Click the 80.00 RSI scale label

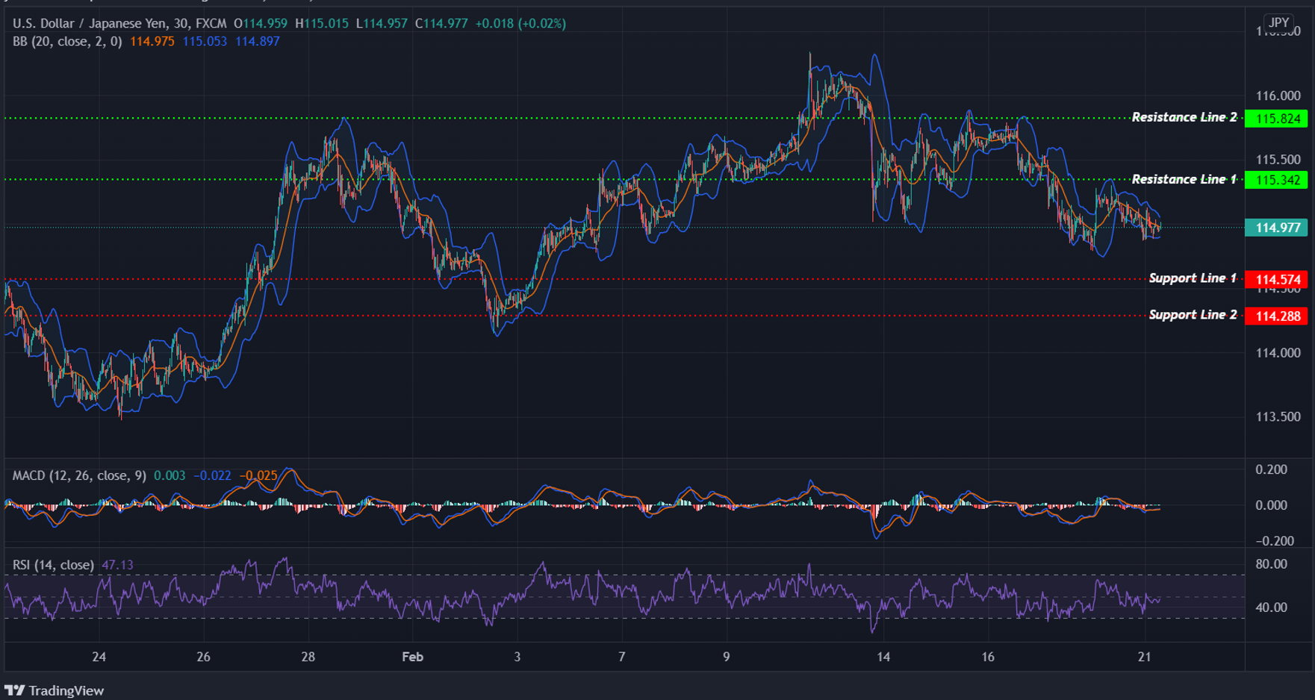coord(1271,563)
